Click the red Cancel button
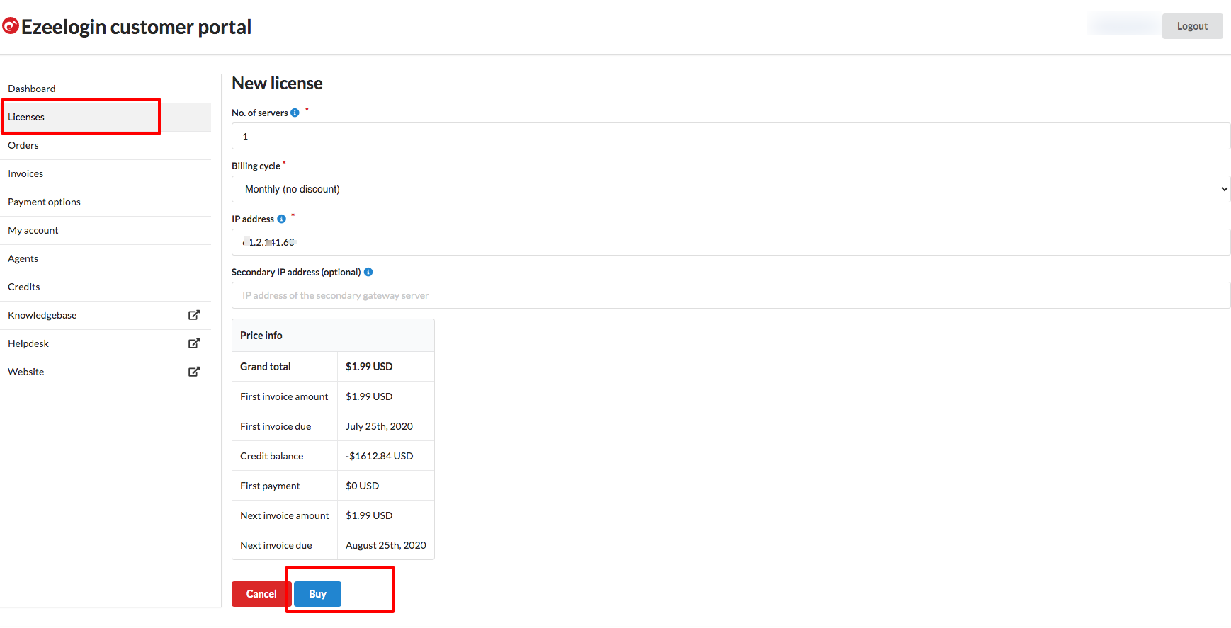The width and height of the screenshot is (1231, 628). pyautogui.click(x=261, y=594)
